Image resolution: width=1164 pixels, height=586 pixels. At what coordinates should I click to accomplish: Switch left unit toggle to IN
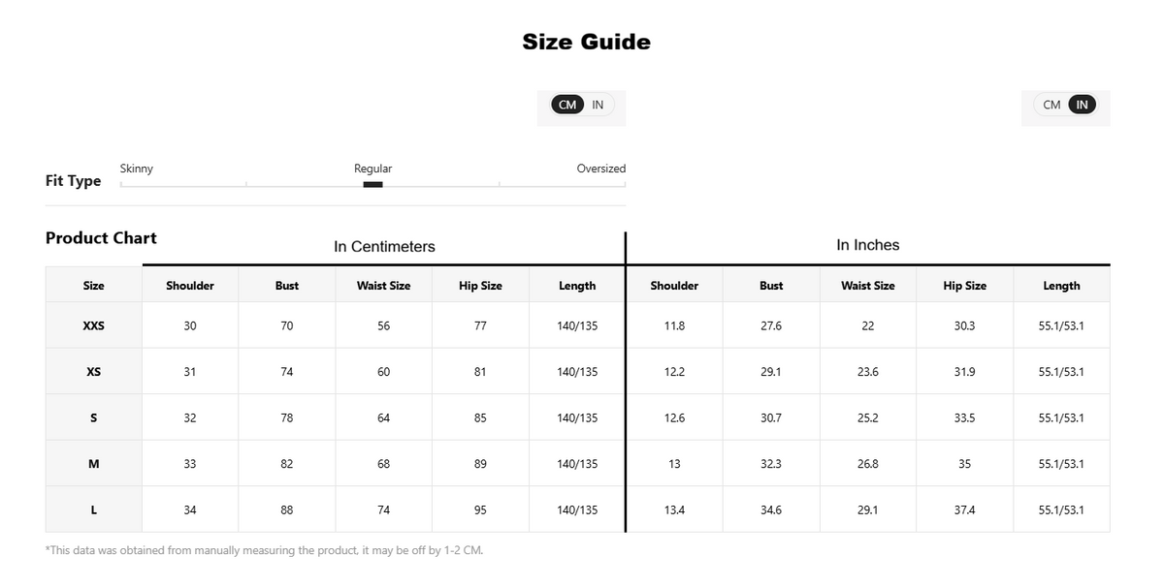point(598,105)
